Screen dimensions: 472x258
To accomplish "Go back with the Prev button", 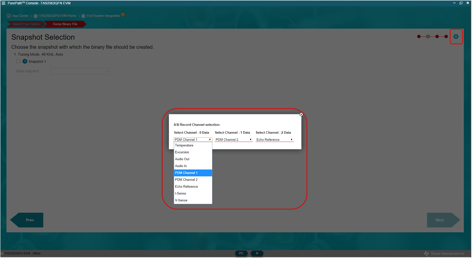I will (x=27, y=220).
